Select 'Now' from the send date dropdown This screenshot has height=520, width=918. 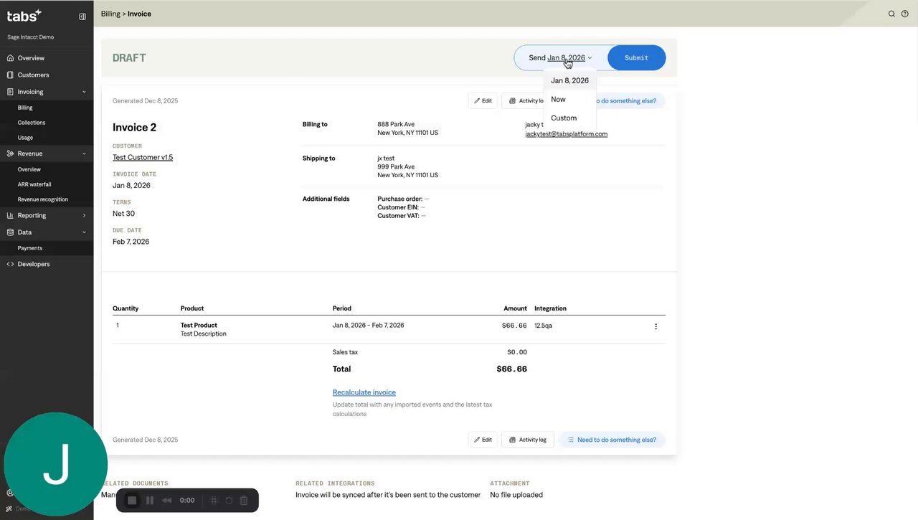pyautogui.click(x=558, y=99)
